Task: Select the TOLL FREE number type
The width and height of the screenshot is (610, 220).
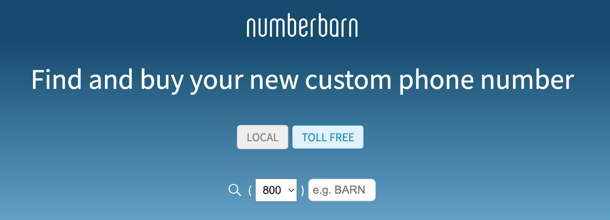Action: pos(328,137)
